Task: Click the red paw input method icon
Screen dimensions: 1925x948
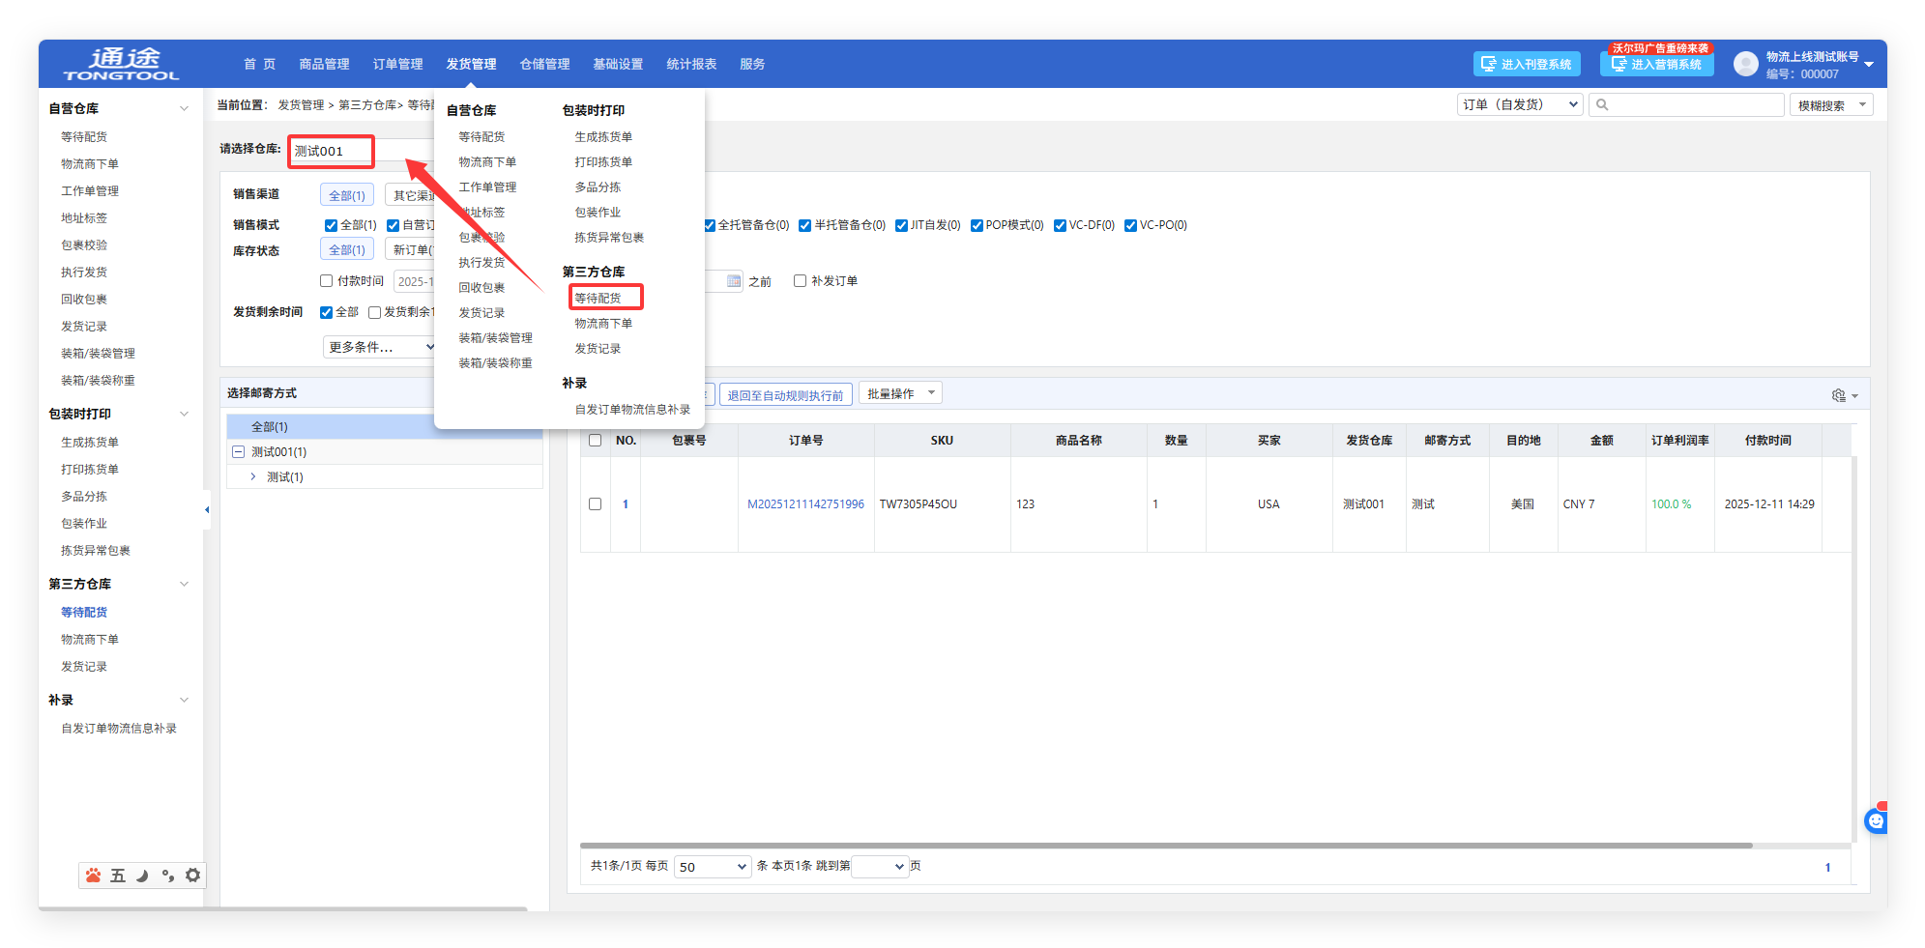Action: pos(93,876)
